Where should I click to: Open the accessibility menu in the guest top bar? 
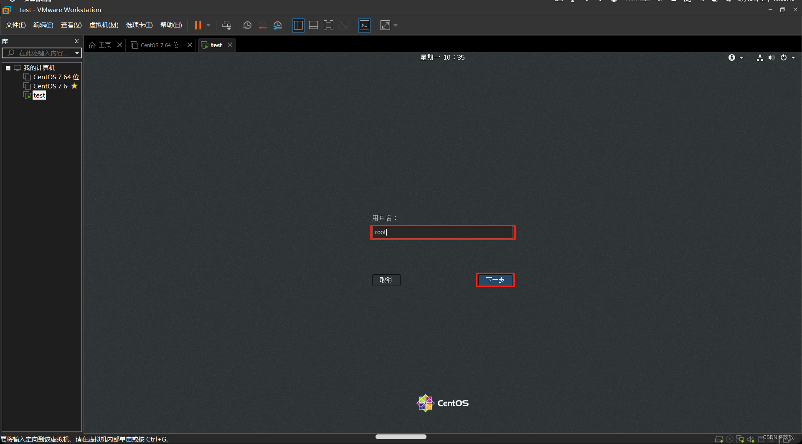click(732, 58)
